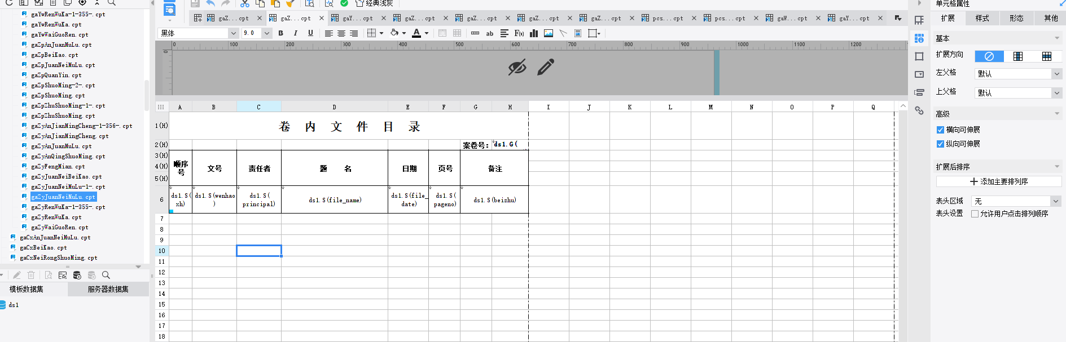Toggle italic text formatting

point(295,33)
